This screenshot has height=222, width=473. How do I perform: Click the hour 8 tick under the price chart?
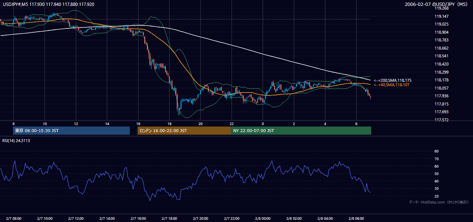tap(13, 124)
